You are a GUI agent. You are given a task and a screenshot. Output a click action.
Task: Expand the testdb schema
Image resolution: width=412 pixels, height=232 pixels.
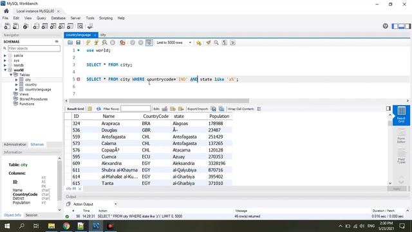click(x=5, y=65)
